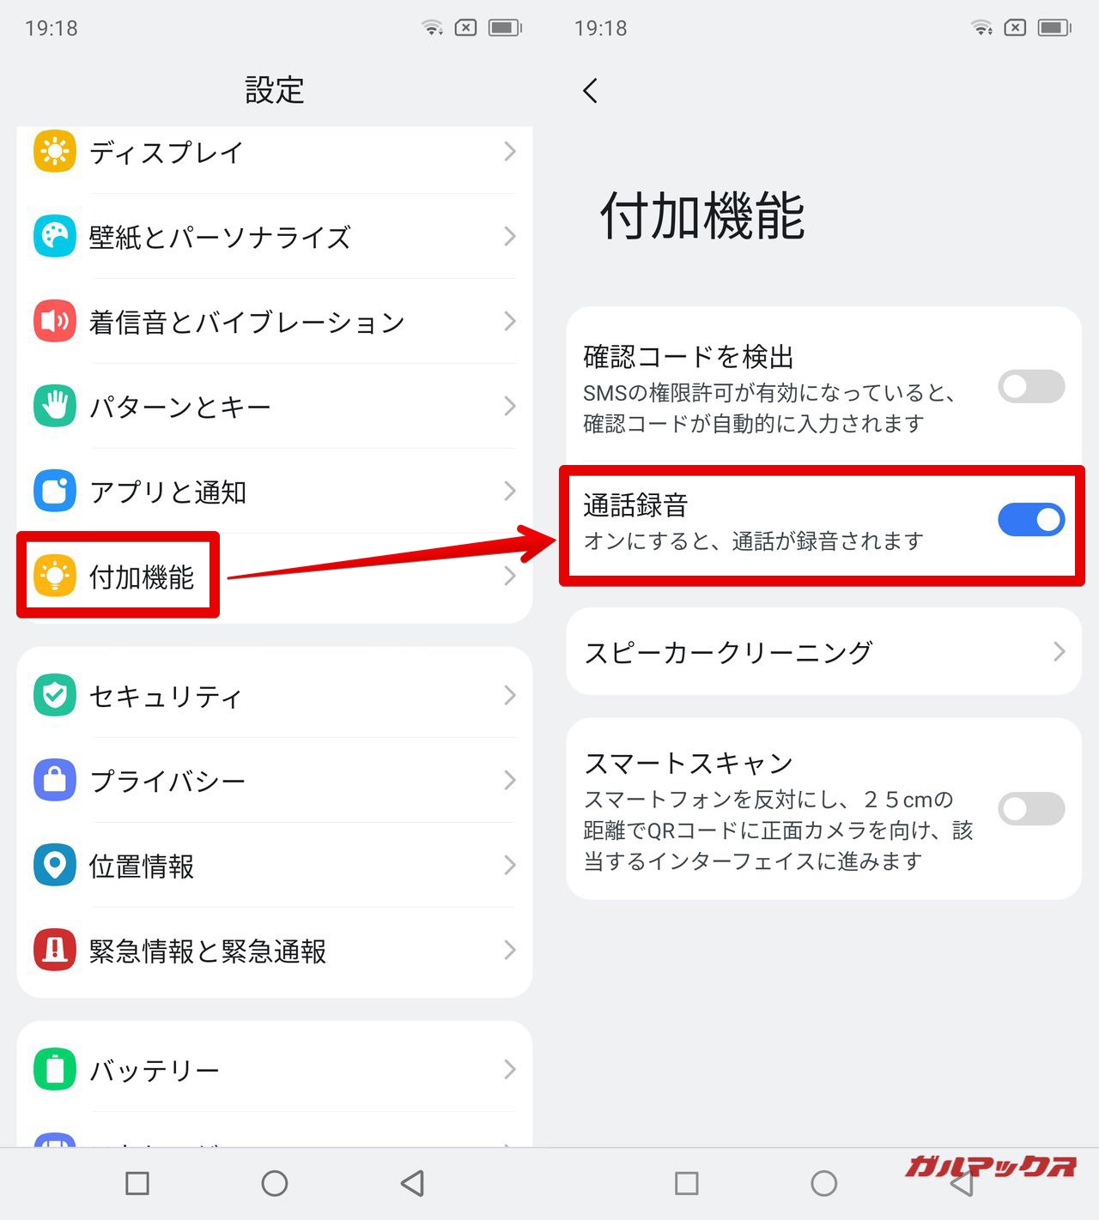
Task: Go back with the top-left arrow on 付加機能 page
Action: coord(590,90)
